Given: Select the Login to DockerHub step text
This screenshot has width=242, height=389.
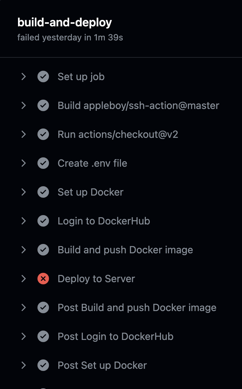Looking at the screenshot, I should pos(104,221).
